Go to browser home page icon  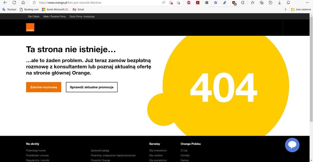coord(23,3)
